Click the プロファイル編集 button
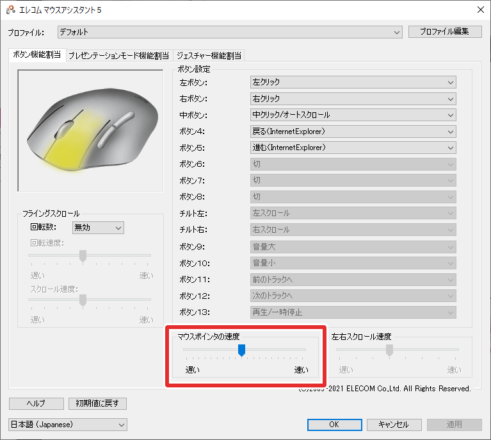The height and width of the screenshot is (440, 491). pyautogui.click(x=445, y=31)
